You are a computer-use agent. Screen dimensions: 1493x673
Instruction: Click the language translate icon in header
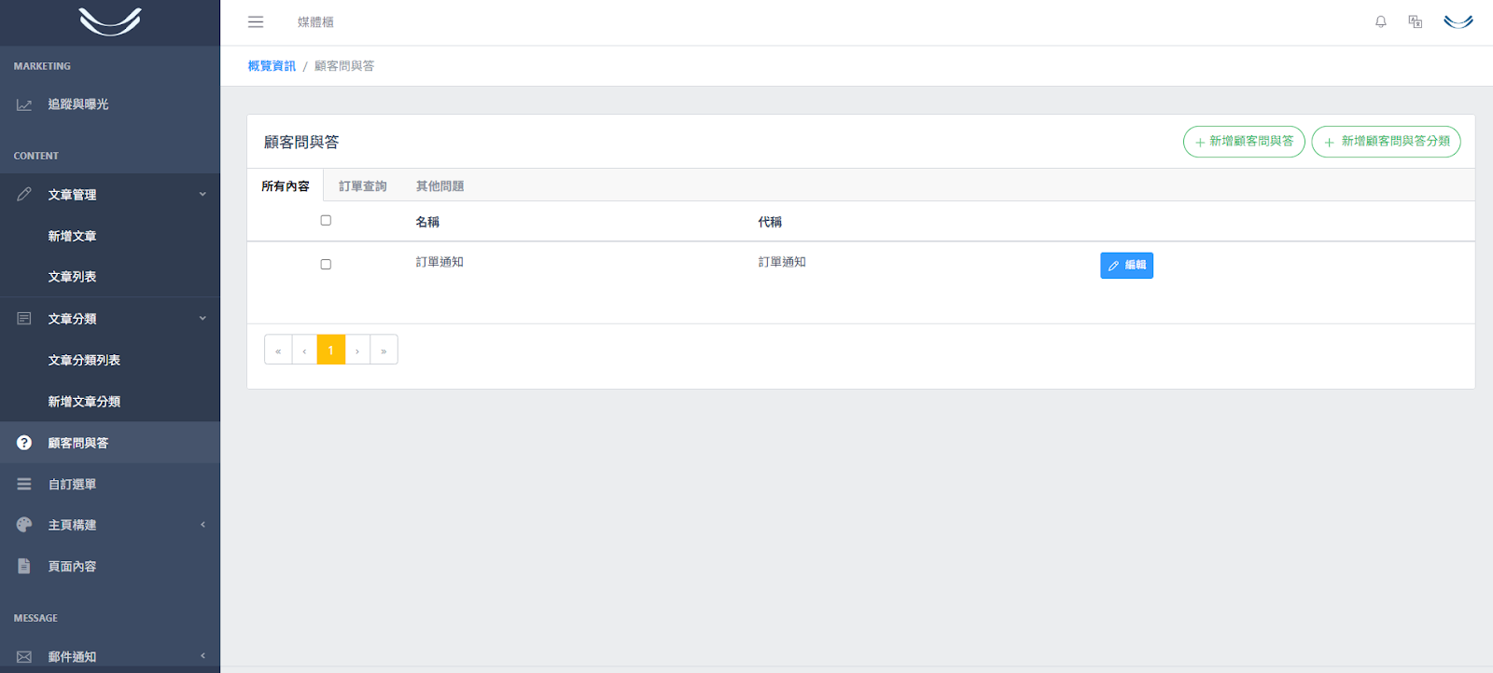click(x=1416, y=21)
